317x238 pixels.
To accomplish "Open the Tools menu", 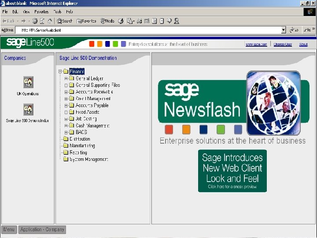I will coord(57,12).
